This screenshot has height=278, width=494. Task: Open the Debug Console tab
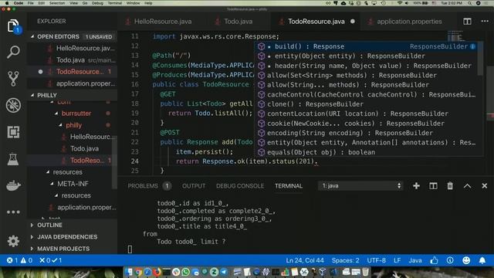[240, 186]
